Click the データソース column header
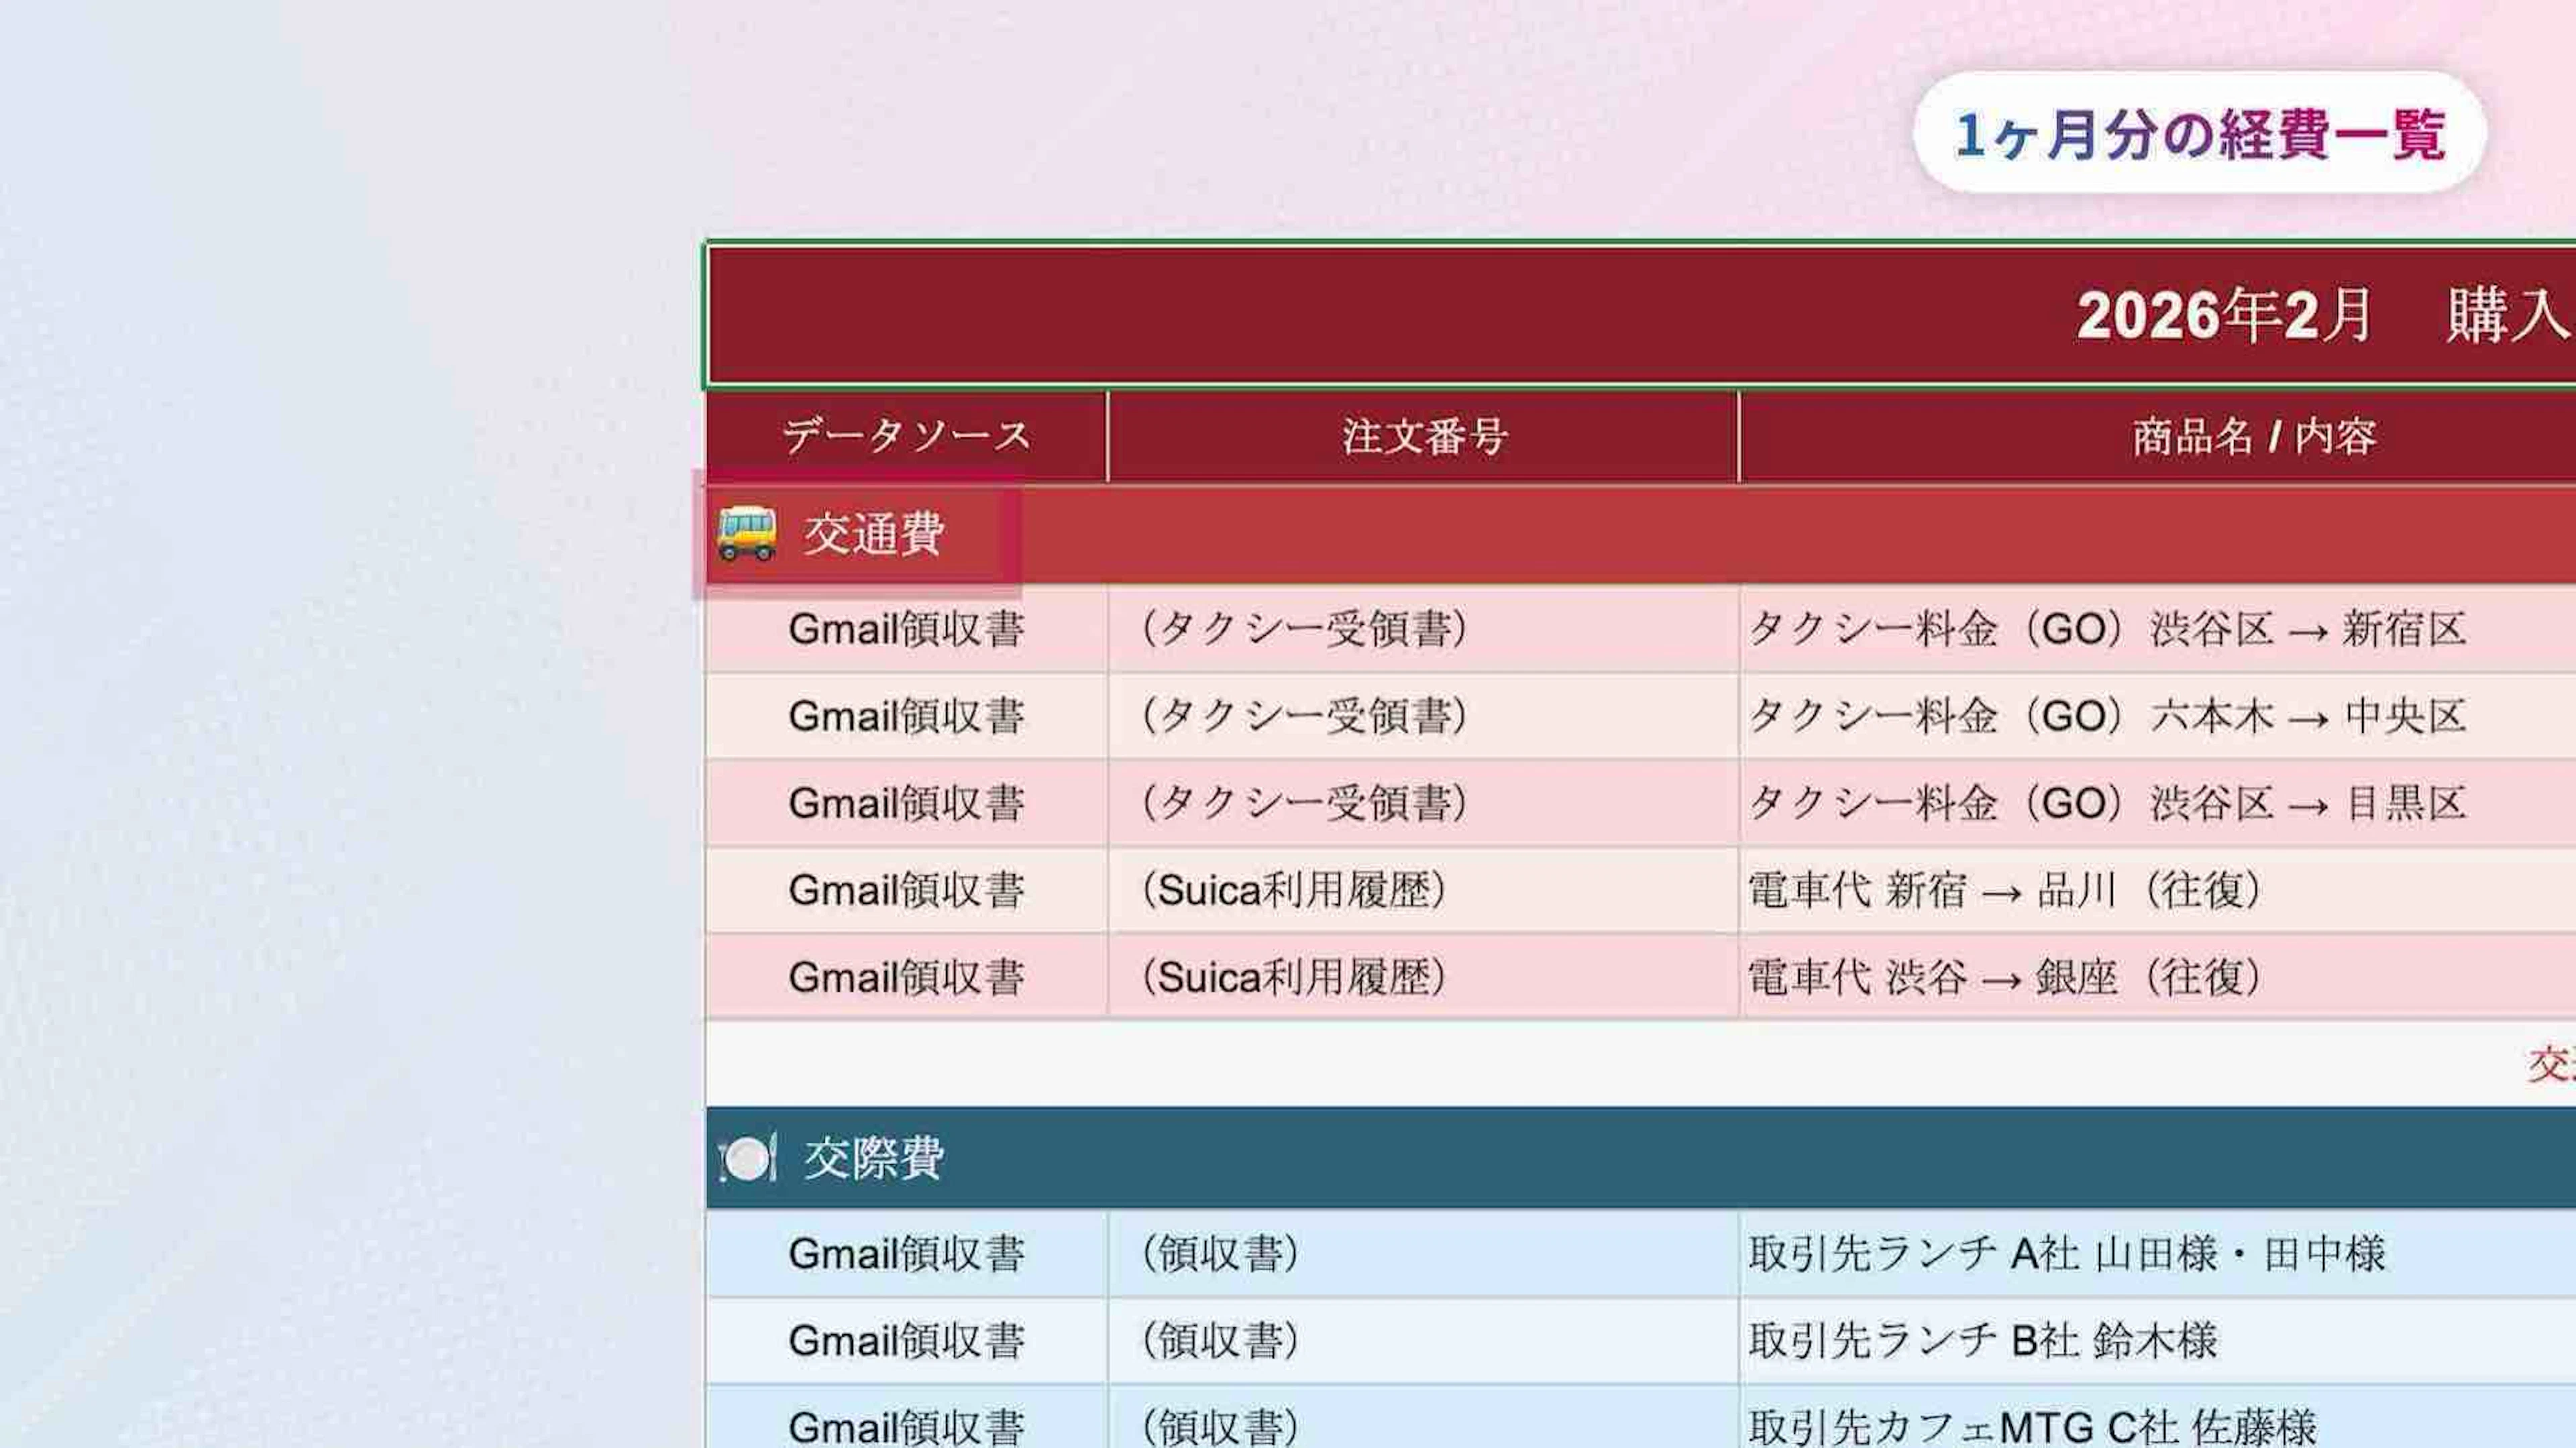2576x1448 pixels. coord(906,437)
